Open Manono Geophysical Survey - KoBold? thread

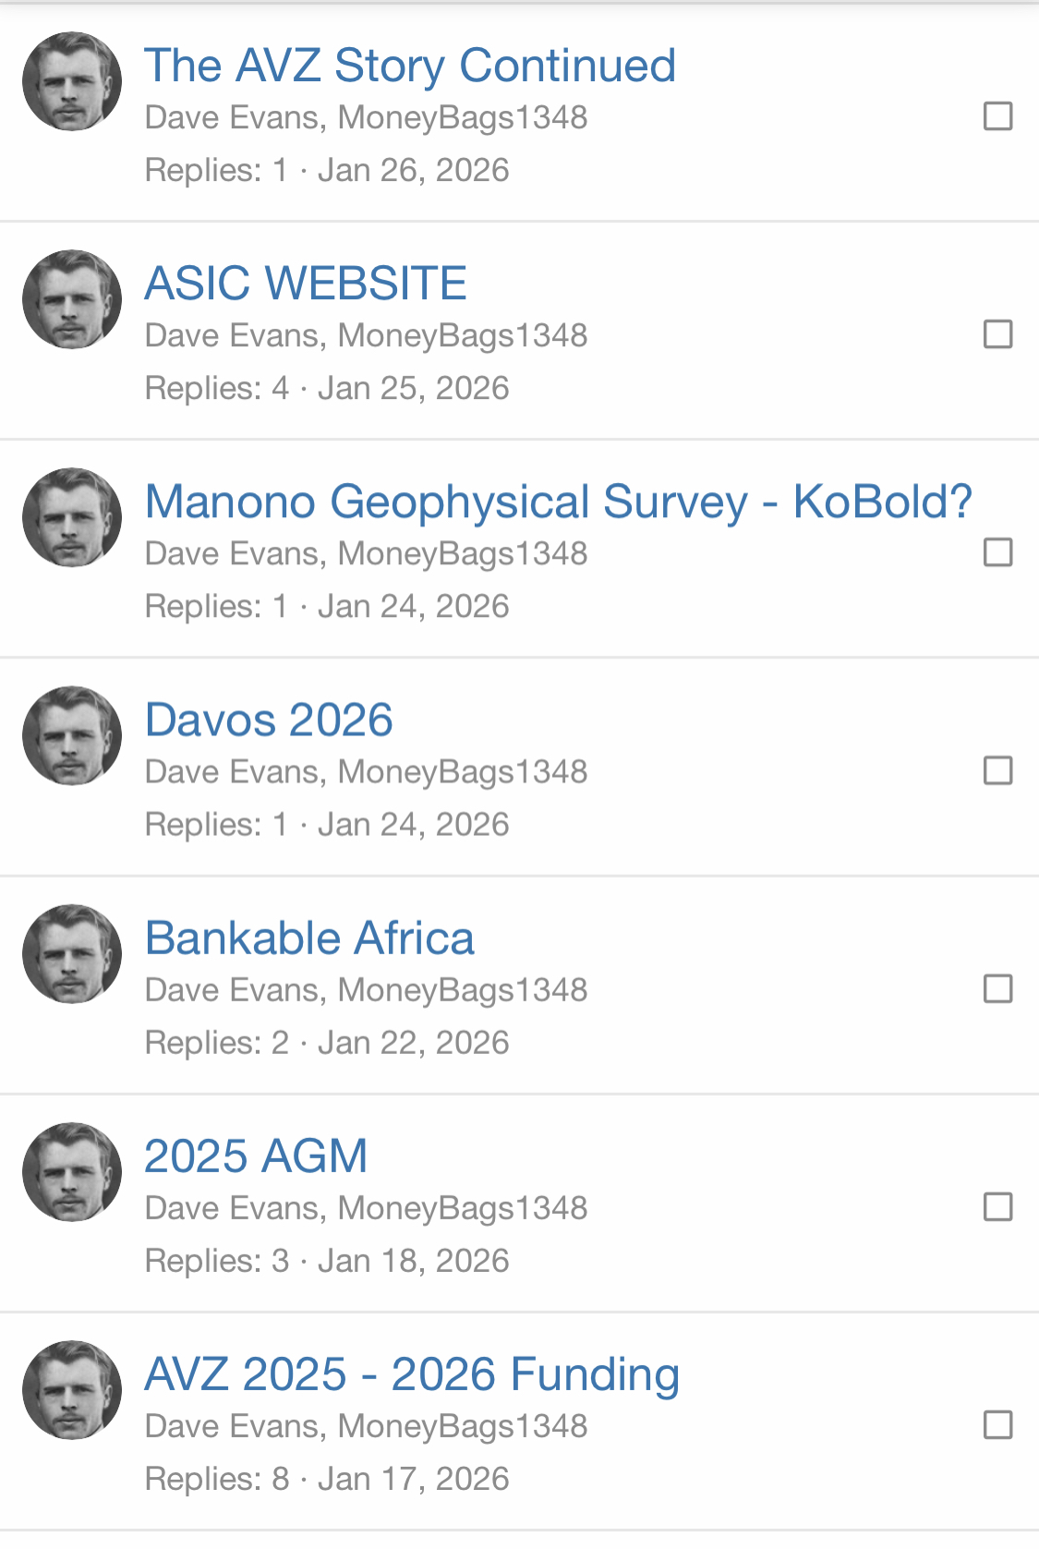pyautogui.click(x=559, y=502)
